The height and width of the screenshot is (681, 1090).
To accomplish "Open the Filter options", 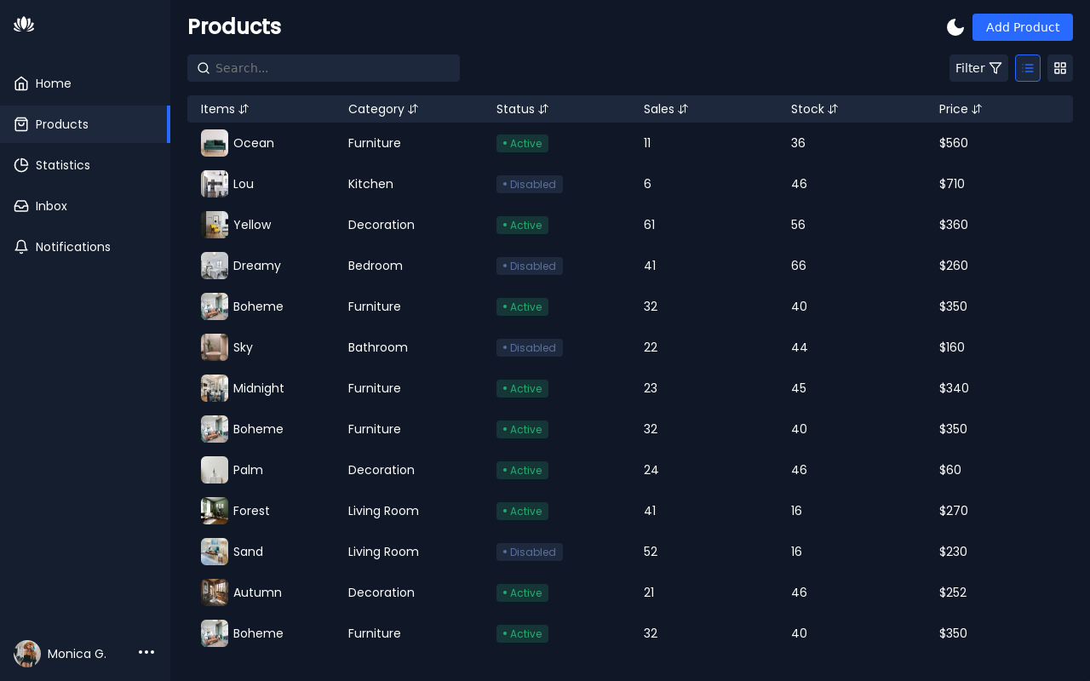I will pyautogui.click(x=978, y=68).
